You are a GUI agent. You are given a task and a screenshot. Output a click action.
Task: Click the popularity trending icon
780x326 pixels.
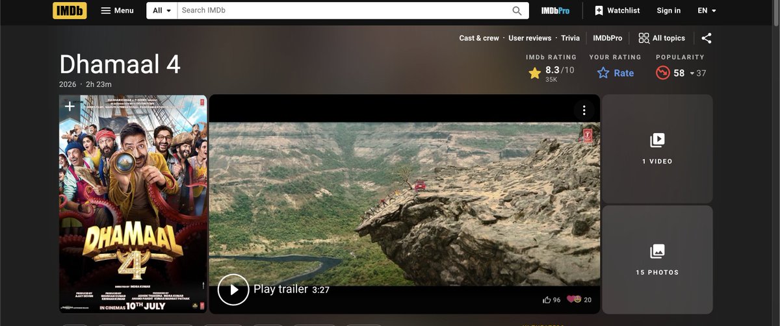tap(662, 73)
